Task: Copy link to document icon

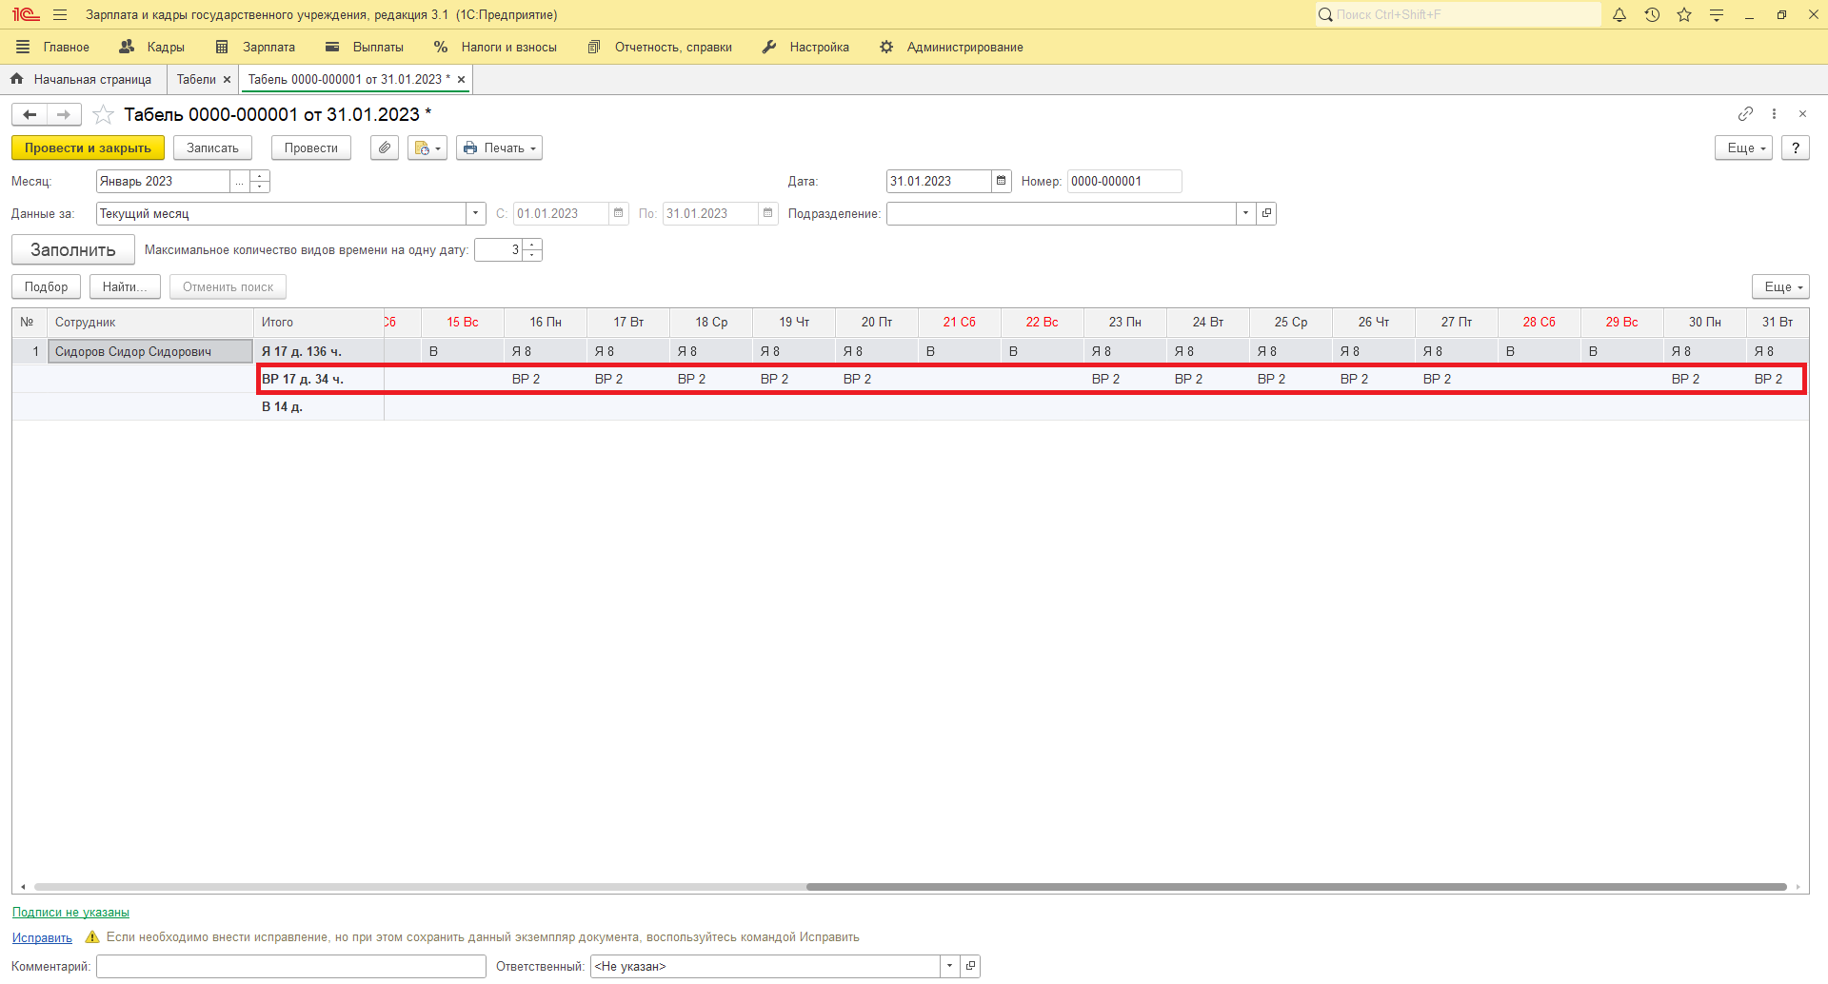Action: (x=1745, y=114)
